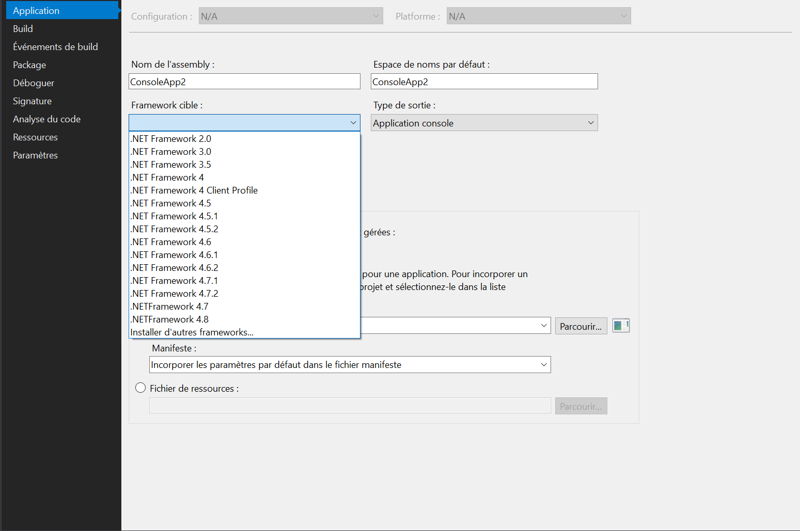Open the Ressources page
This screenshot has width=800, height=531.
pos(35,137)
